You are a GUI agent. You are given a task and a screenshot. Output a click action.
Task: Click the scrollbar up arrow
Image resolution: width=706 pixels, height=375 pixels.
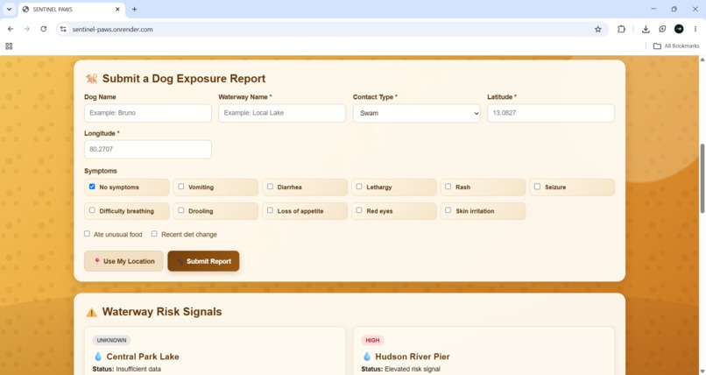[x=702, y=60]
